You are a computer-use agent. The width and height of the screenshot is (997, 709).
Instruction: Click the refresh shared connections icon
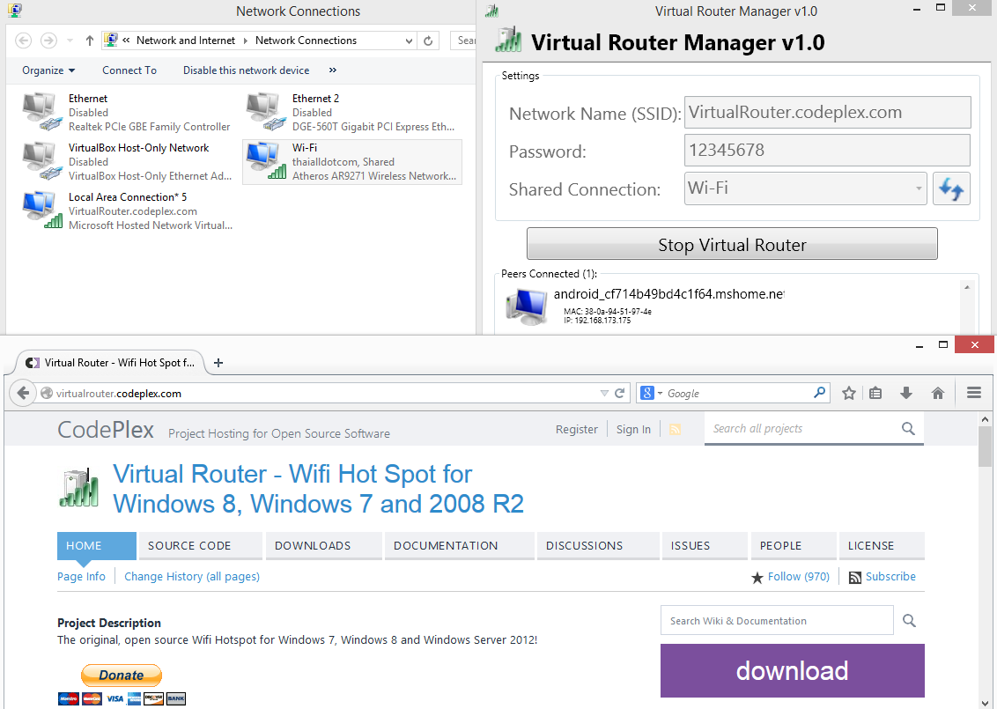click(951, 188)
